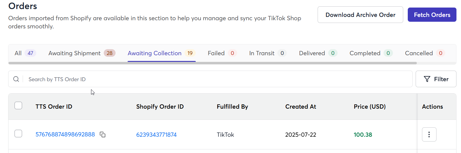Show the Failed orders tab
The image size is (461, 153).
click(222, 53)
